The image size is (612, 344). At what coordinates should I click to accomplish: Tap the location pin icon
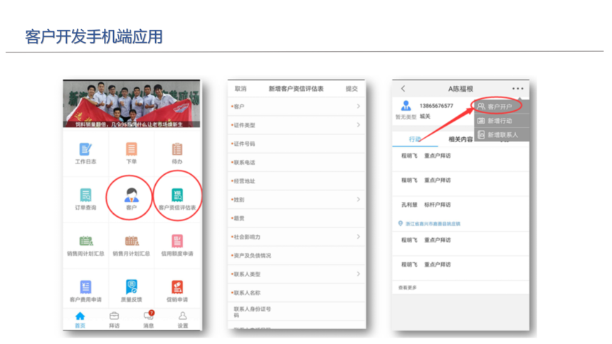point(400,223)
